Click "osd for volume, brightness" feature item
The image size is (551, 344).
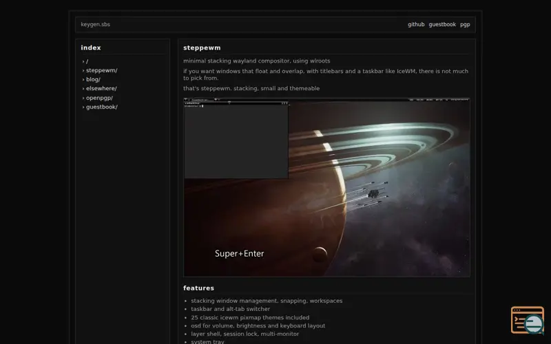tap(258, 325)
